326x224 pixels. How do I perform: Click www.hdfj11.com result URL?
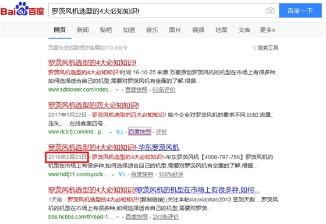pos(78,174)
